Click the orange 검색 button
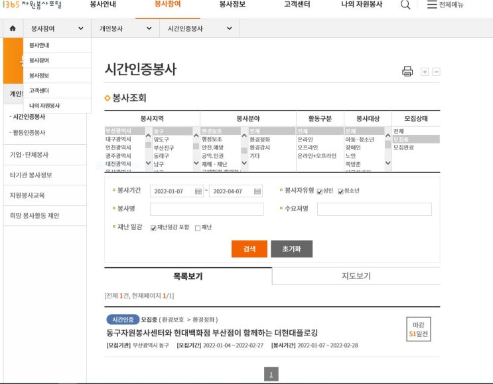Viewport: 493px width, 384px height. point(249,249)
